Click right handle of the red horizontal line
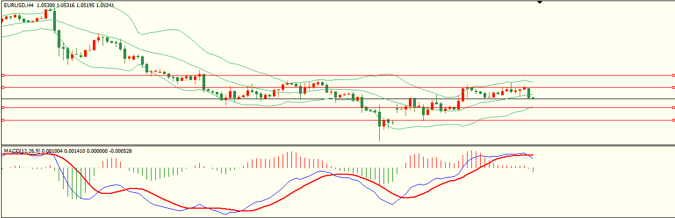The image size is (675, 218). (673, 107)
